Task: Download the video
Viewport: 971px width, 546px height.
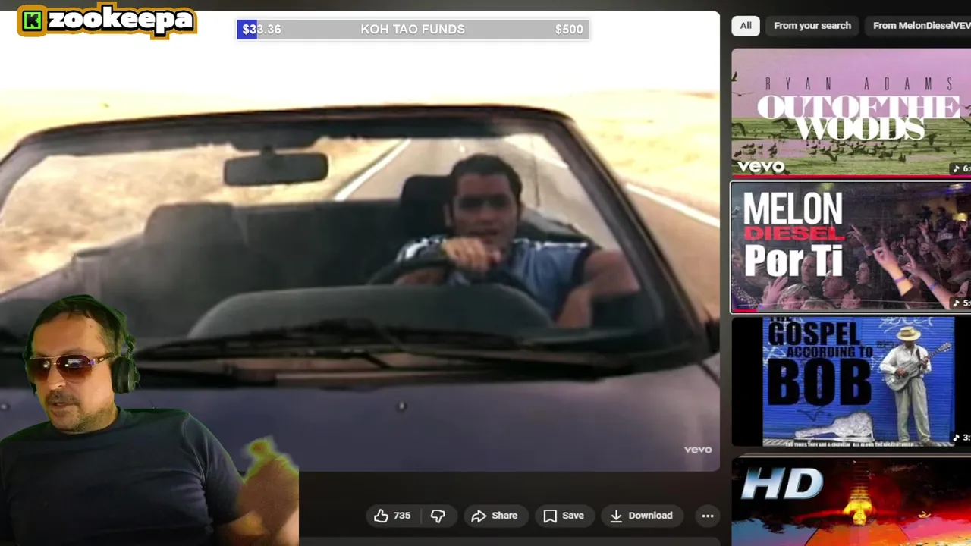Action: click(x=642, y=516)
